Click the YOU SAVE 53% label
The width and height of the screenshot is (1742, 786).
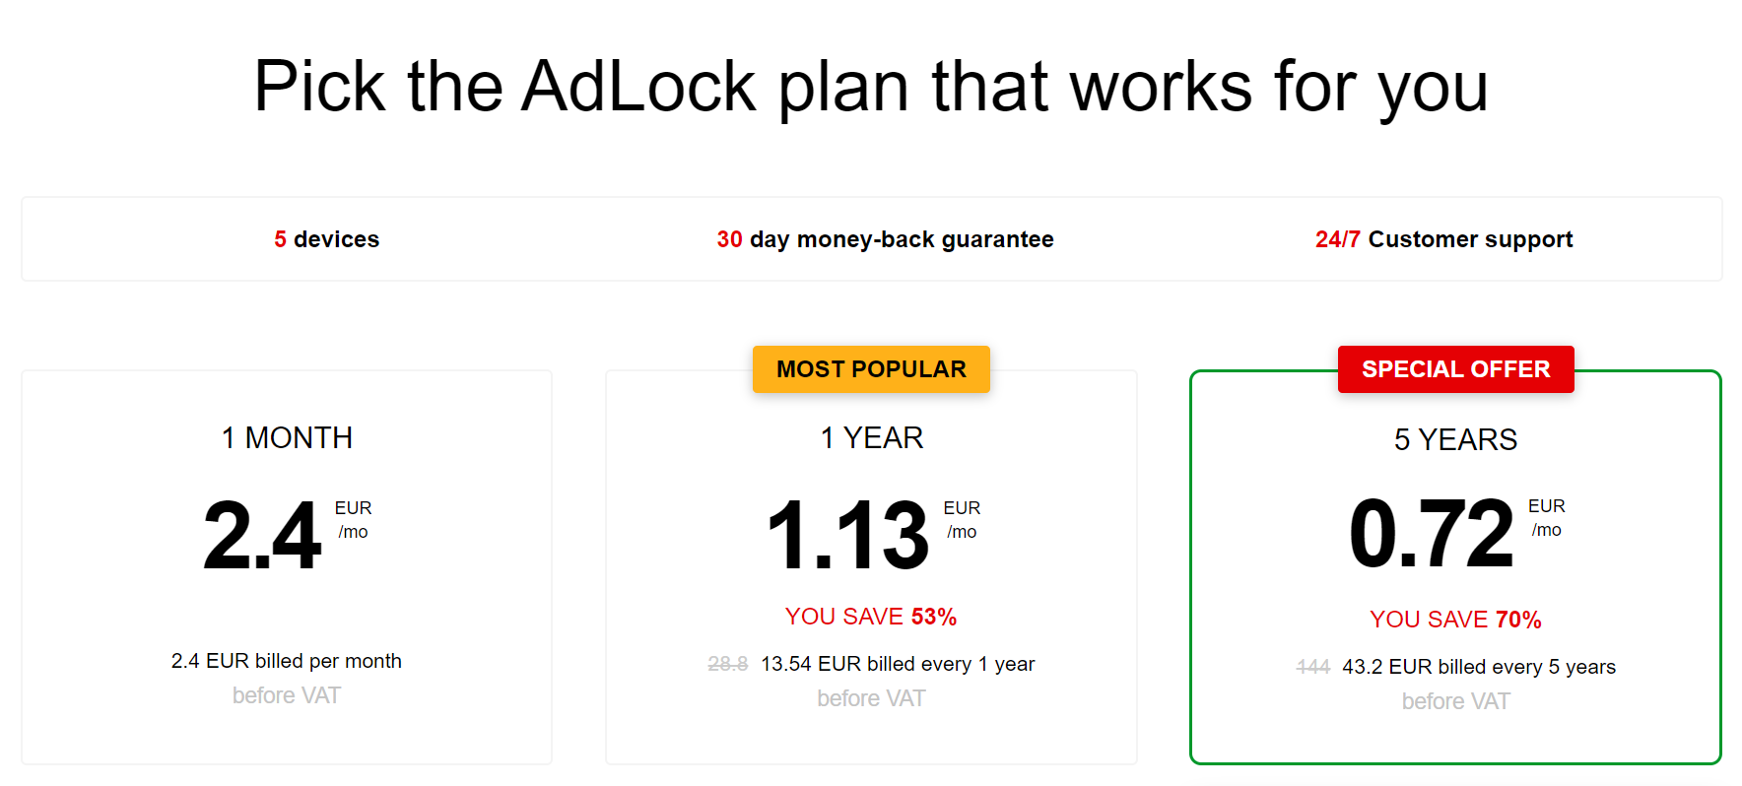click(x=871, y=617)
